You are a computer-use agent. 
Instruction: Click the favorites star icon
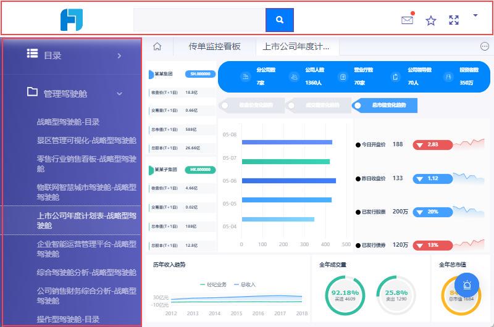coord(430,21)
